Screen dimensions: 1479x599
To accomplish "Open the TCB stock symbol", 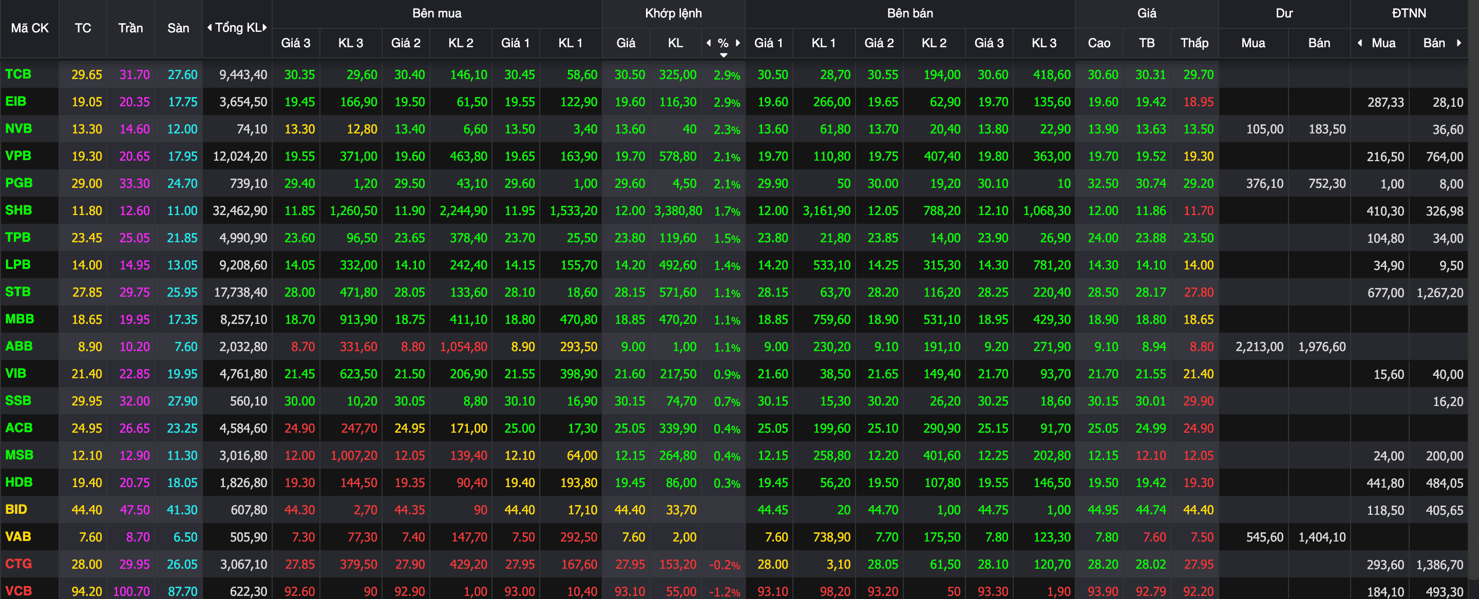I will pos(18,74).
